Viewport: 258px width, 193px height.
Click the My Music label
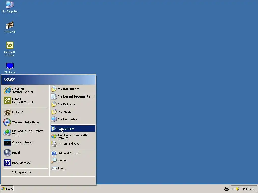tap(64, 112)
